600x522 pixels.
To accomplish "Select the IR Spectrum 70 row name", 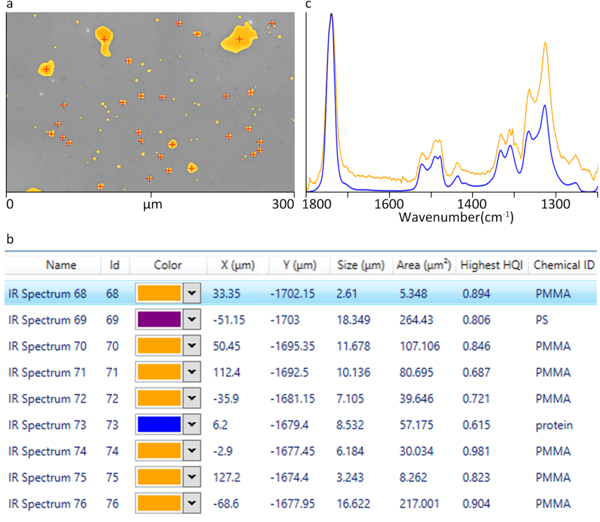I will 47,346.
